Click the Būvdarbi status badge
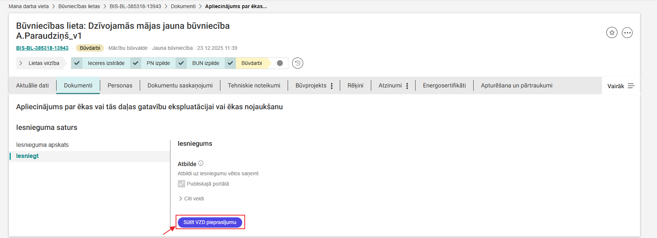This screenshot has width=657, height=238. tap(90, 48)
